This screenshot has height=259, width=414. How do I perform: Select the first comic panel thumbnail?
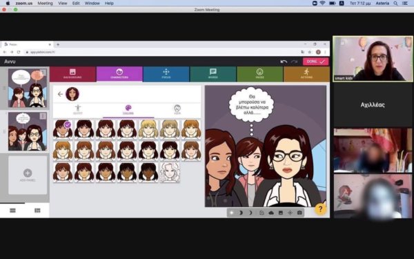(x=28, y=88)
